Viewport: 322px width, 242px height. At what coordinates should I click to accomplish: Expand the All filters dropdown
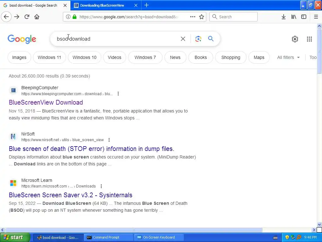[288, 57]
